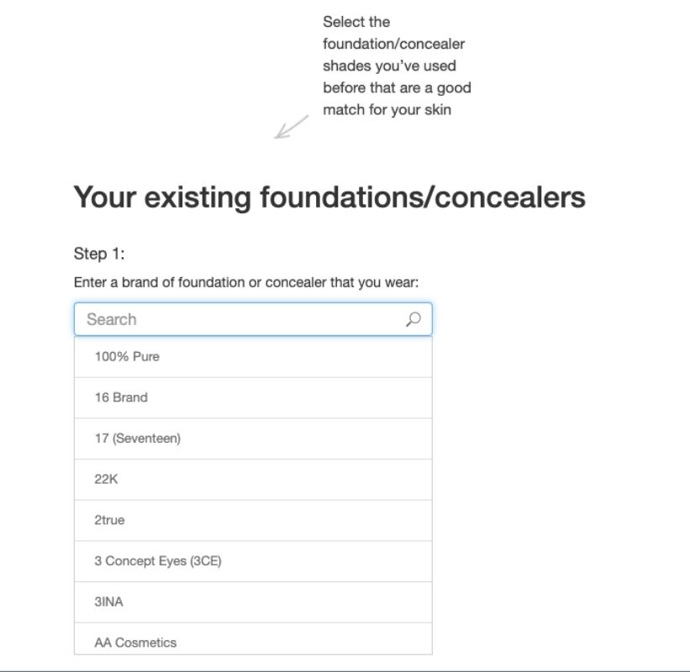The width and height of the screenshot is (690, 672).
Task: Choose the 16 Brand option
Action: pyautogui.click(x=253, y=397)
